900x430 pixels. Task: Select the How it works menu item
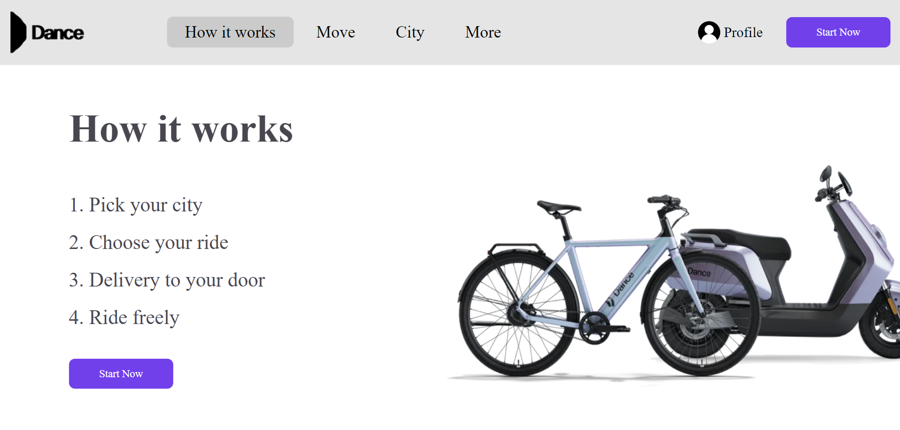(x=230, y=32)
